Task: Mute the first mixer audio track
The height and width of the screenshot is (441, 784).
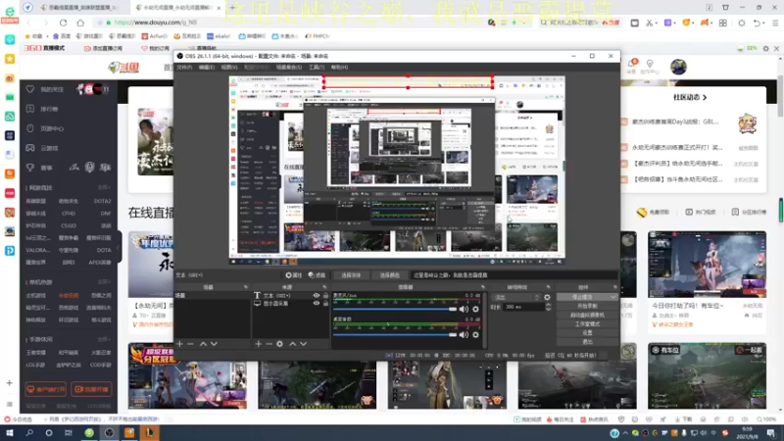Action: coord(464,310)
